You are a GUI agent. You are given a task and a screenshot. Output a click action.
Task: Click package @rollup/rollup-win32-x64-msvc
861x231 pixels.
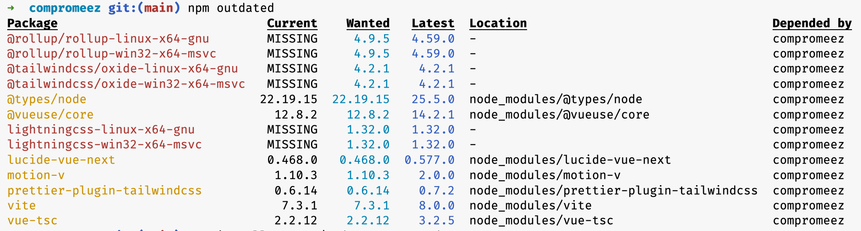click(111, 54)
